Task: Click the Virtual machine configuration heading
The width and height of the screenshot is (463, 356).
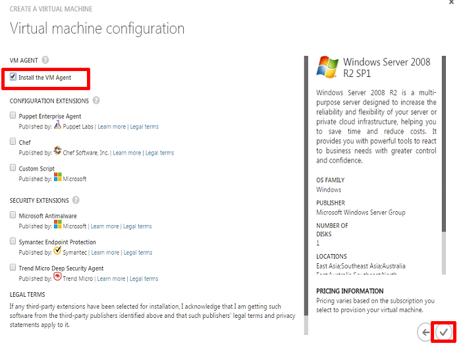Action: pos(97,28)
